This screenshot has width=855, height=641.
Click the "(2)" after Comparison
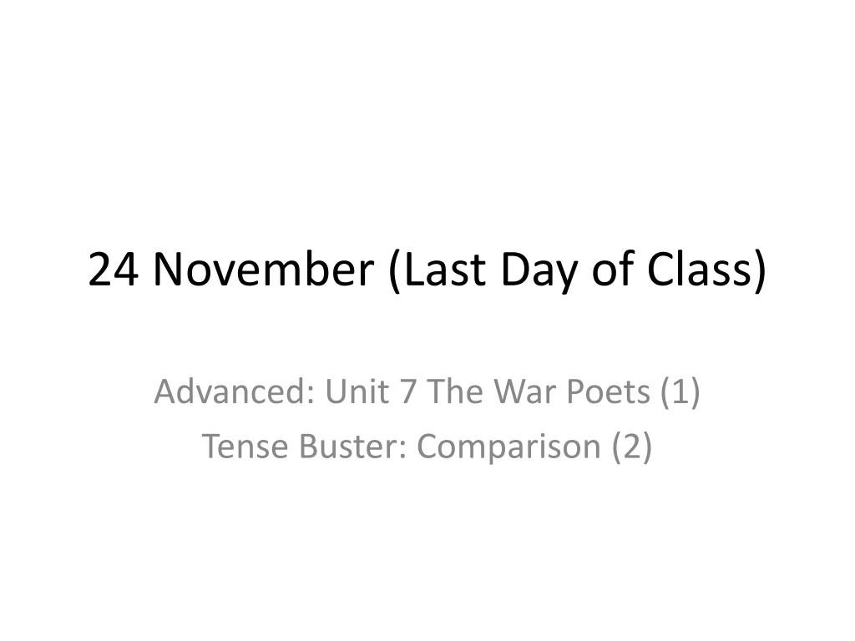632,447
